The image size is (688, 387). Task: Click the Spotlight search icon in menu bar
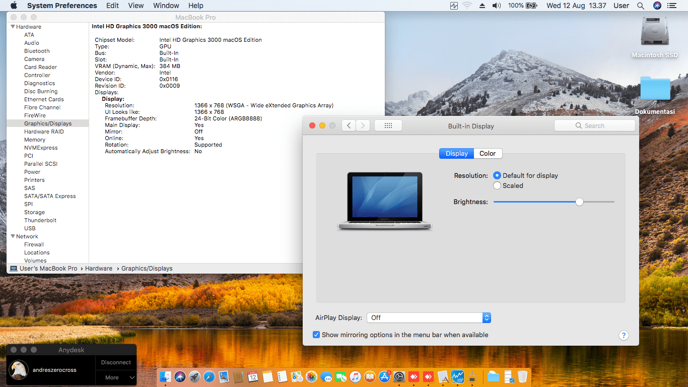tap(641, 6)
